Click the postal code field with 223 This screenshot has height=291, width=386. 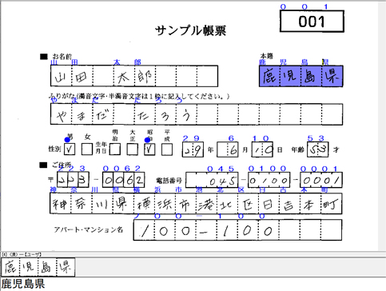pyautogui.click(x=73, y=180)
